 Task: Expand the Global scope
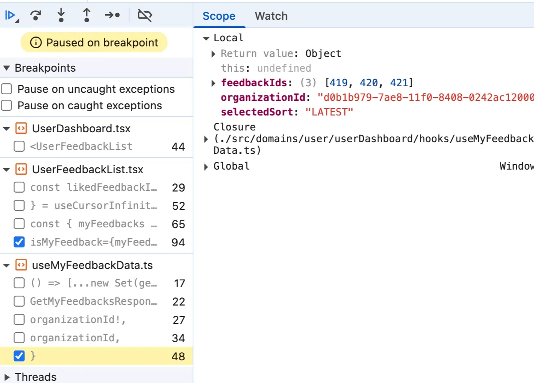pos(206,167)
